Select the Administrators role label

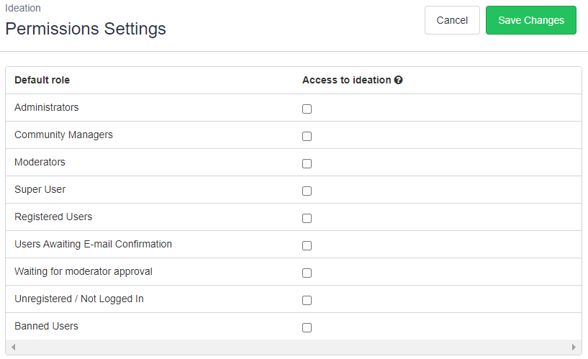click(x=47, y=107)
